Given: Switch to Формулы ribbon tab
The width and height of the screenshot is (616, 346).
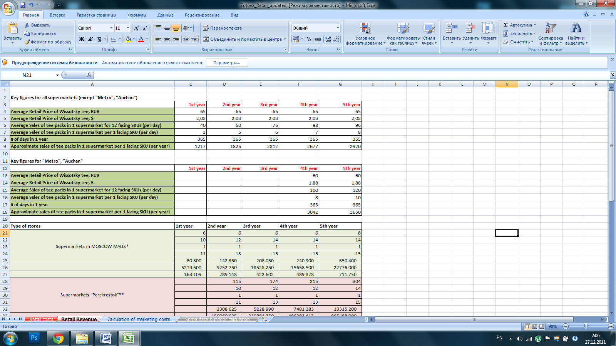Looking at the screenshot, I should [137, 15].
